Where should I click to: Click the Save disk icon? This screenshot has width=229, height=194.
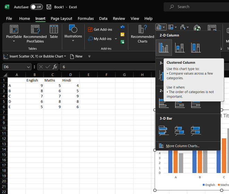pyautogui.click(x=49, y=7)
